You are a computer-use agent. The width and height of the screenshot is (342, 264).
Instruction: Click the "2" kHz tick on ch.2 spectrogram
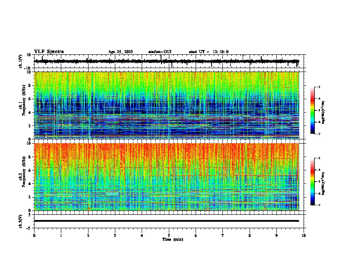tap(30, 197)
